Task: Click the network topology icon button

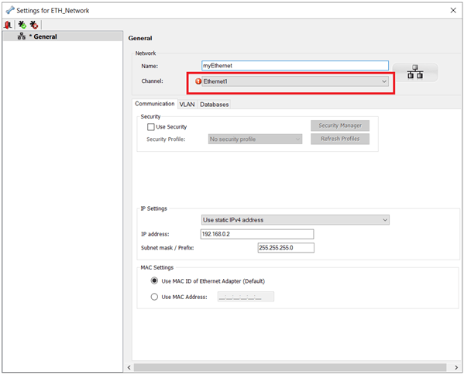Action: [x=415, y=72]
